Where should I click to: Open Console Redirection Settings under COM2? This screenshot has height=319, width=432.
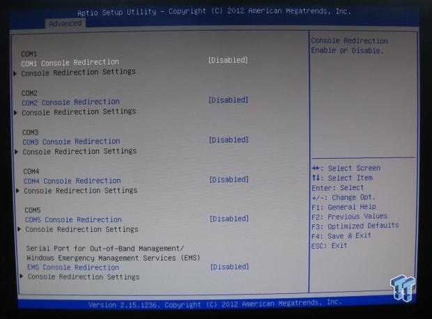click(x=79, y=112)
